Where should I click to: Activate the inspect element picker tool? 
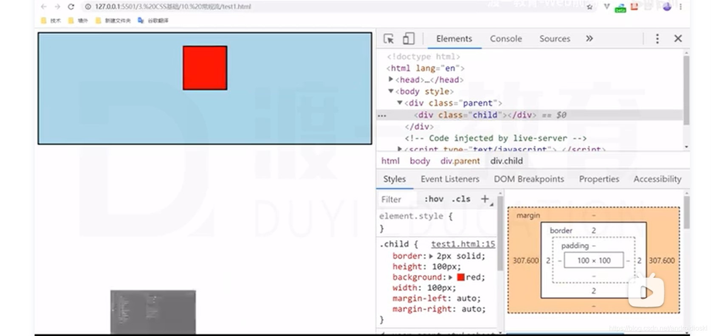click(389, 39)
